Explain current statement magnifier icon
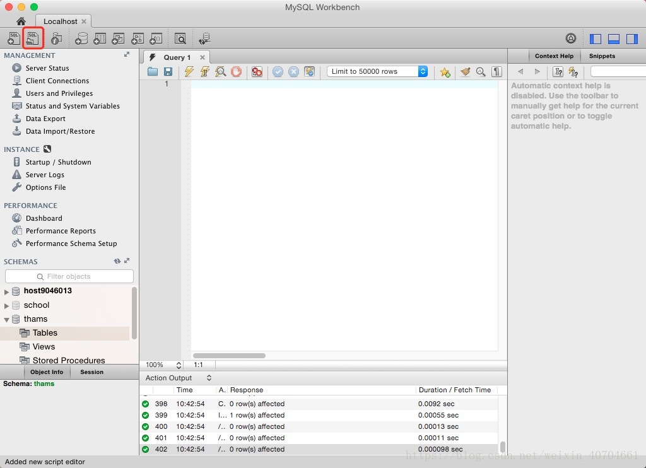 [x=220, y=71]
